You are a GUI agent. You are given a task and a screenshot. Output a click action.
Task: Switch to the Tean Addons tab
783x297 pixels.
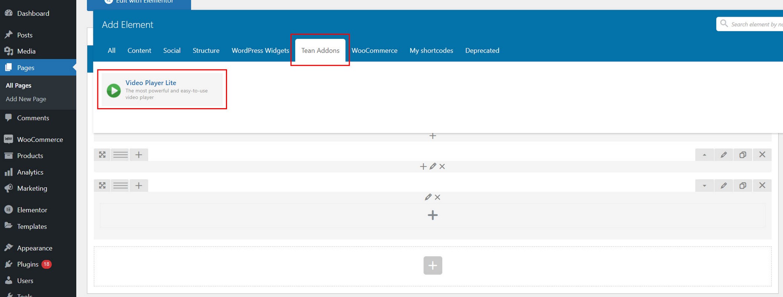pos(320,50)
